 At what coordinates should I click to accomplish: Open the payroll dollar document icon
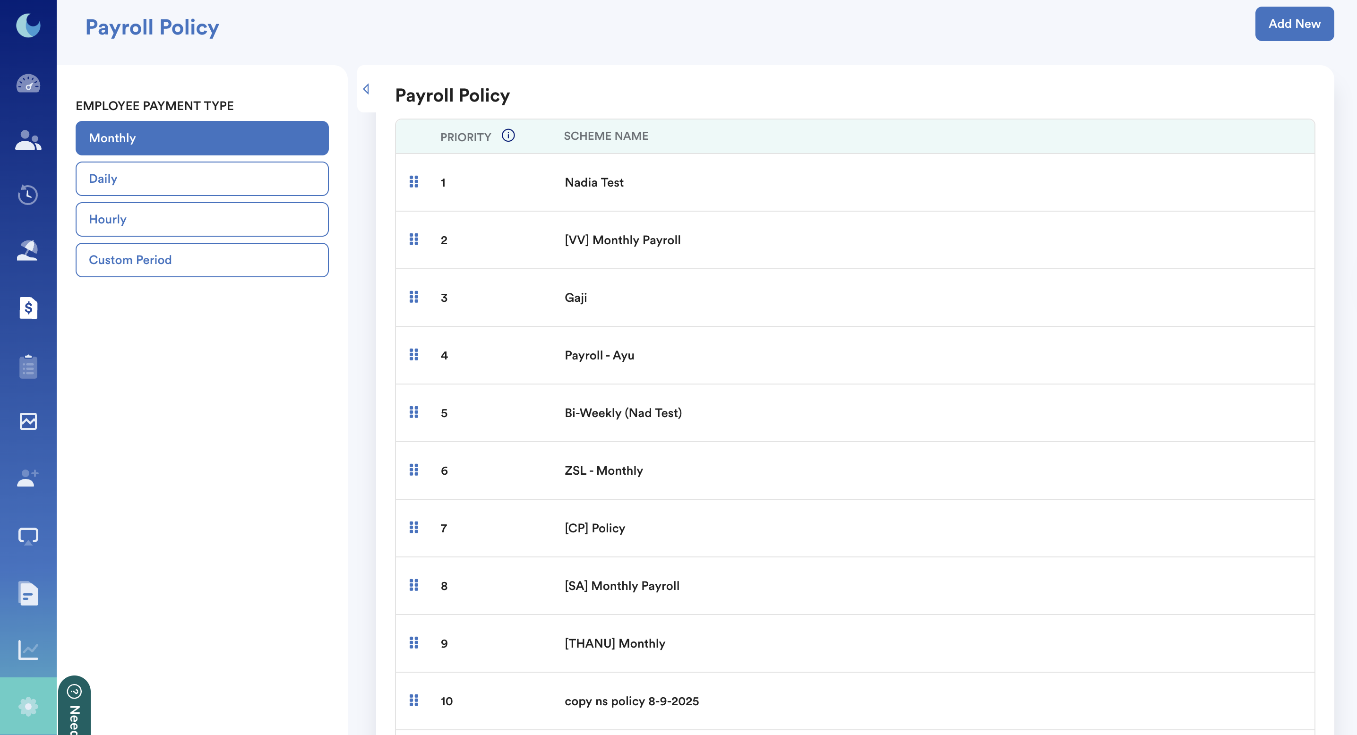tap(28, 308)
